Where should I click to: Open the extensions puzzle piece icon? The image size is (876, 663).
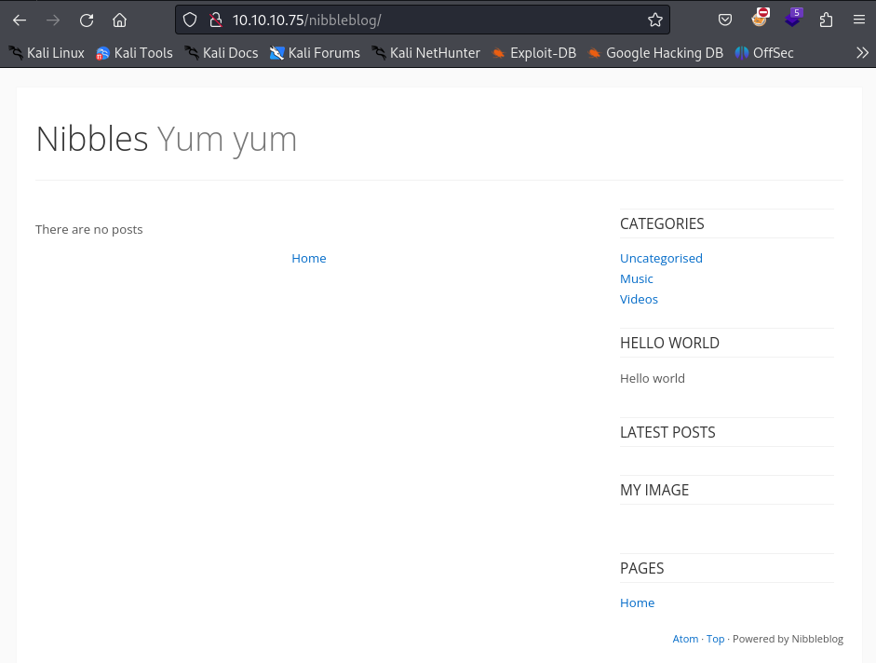[x=826, y=20]
